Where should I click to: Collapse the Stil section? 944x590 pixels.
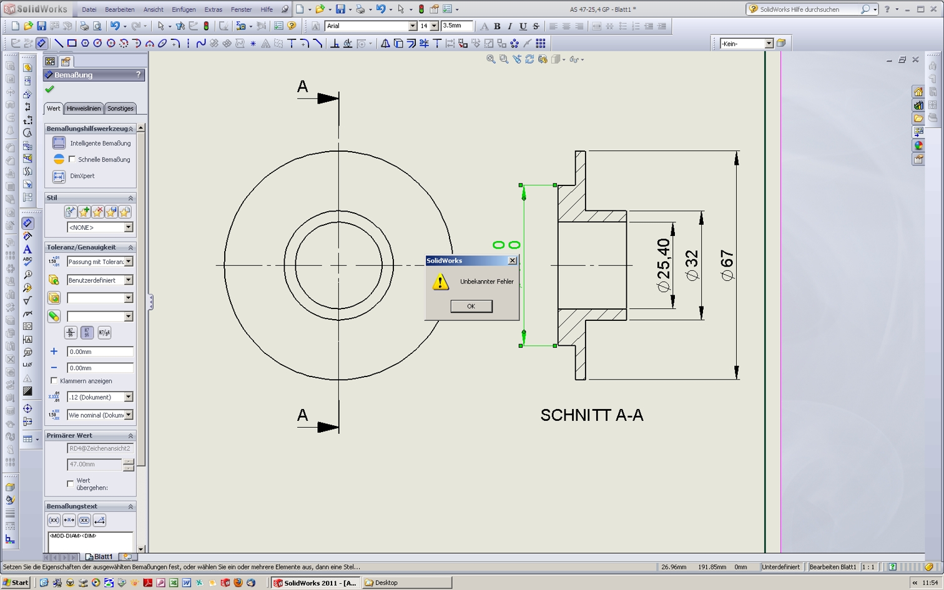pos(130,198)
